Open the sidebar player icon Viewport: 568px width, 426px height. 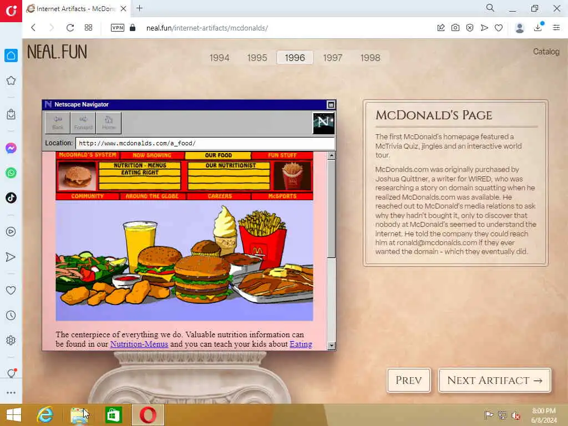(x=11, y=231)
